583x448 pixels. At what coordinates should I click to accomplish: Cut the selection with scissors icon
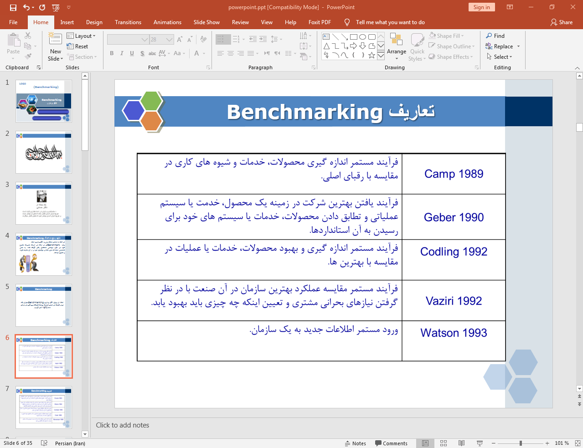click(28, 36)
